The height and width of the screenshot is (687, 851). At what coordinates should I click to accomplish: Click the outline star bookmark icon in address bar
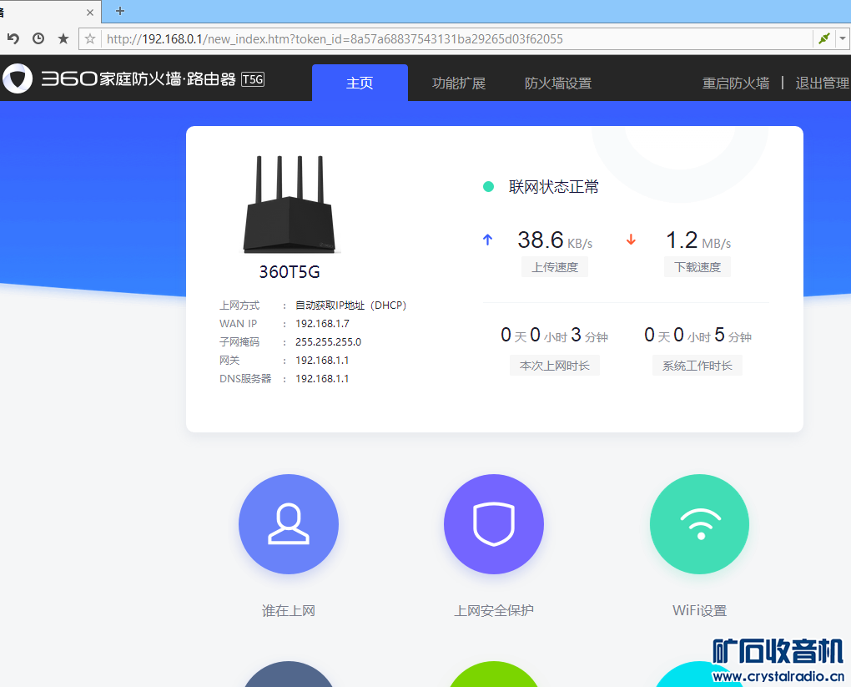(90, 39)
